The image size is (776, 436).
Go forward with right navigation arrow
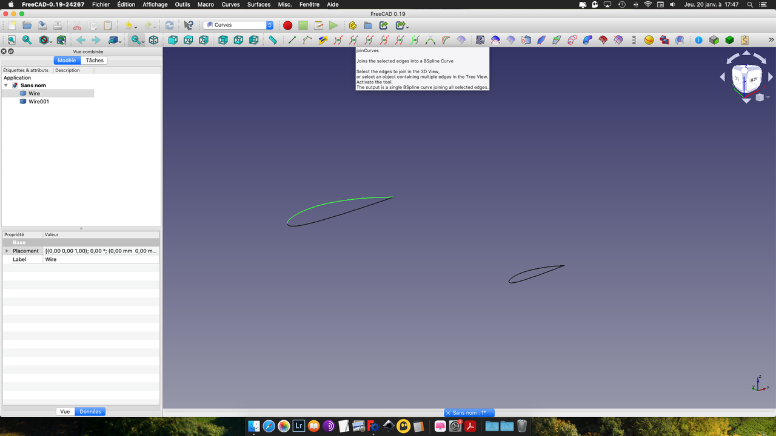coord(96,40)
